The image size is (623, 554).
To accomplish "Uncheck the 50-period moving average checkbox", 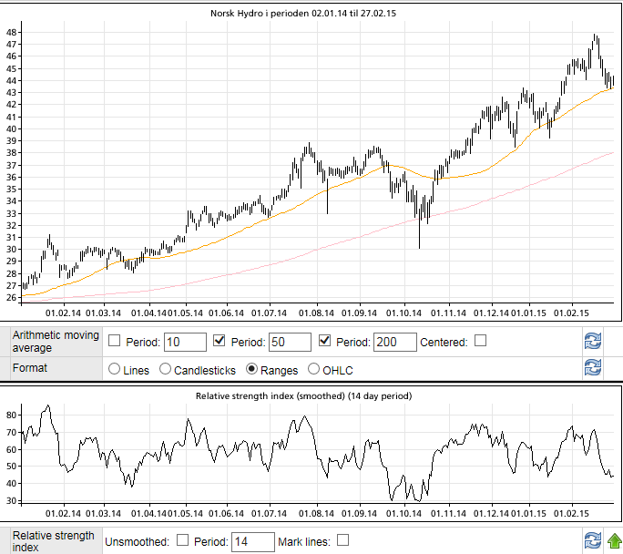I will tap(220, 341).
